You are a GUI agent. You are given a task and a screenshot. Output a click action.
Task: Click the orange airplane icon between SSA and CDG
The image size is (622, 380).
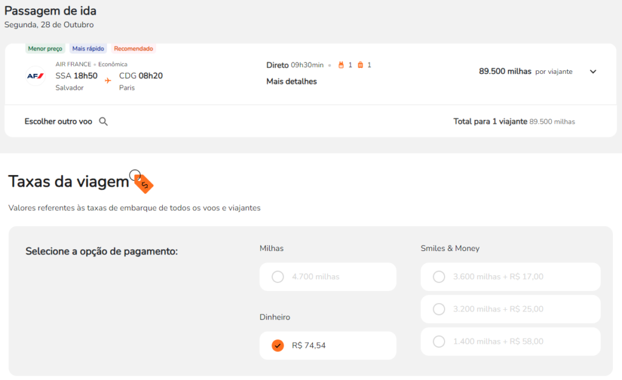[x=108, y=80]
